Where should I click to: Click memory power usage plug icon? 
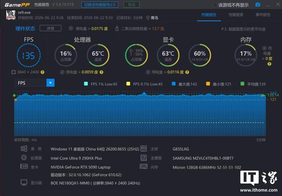click(264, 48)
